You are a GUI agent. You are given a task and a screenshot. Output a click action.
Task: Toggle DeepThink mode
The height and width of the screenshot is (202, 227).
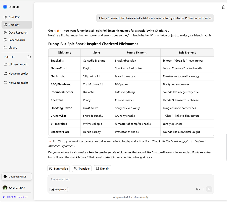(x=59, y=189)
